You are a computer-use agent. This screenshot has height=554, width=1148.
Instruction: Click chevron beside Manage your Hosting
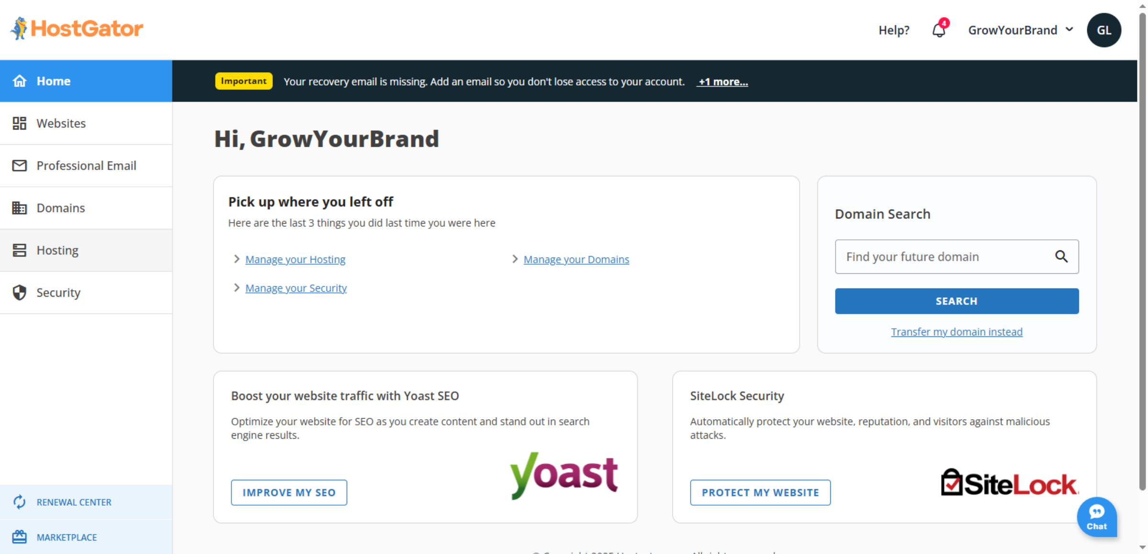tap(236, 259)
